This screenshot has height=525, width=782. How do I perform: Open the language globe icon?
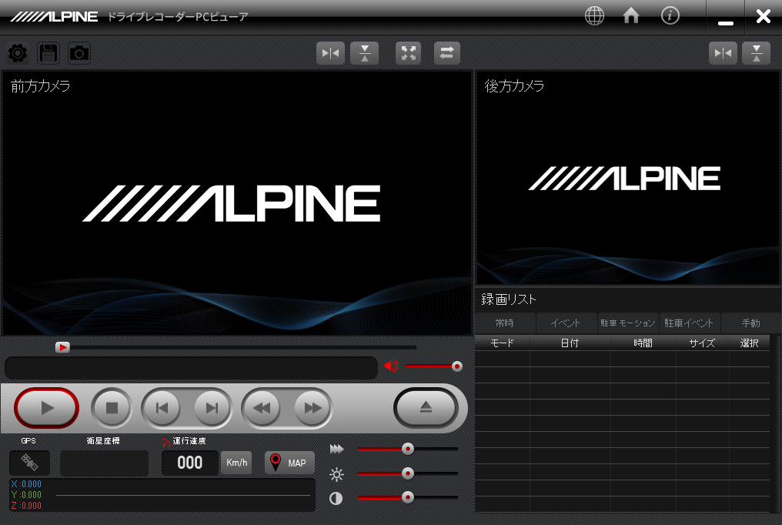click(594, 16)
